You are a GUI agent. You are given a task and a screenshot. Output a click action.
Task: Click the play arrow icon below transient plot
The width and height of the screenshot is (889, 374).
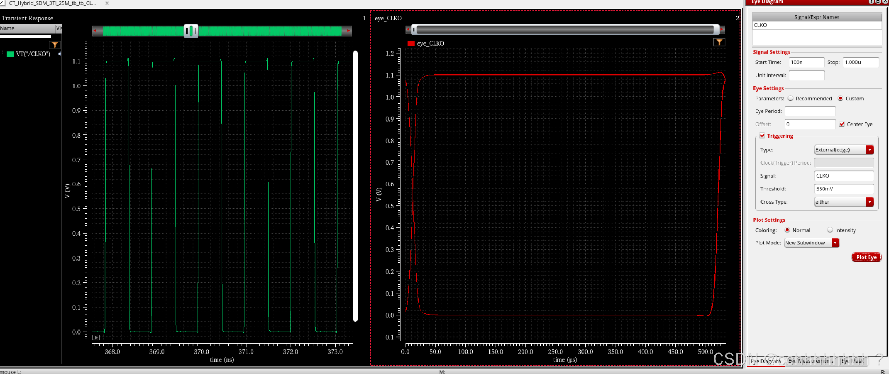click(x=96, y=338)
